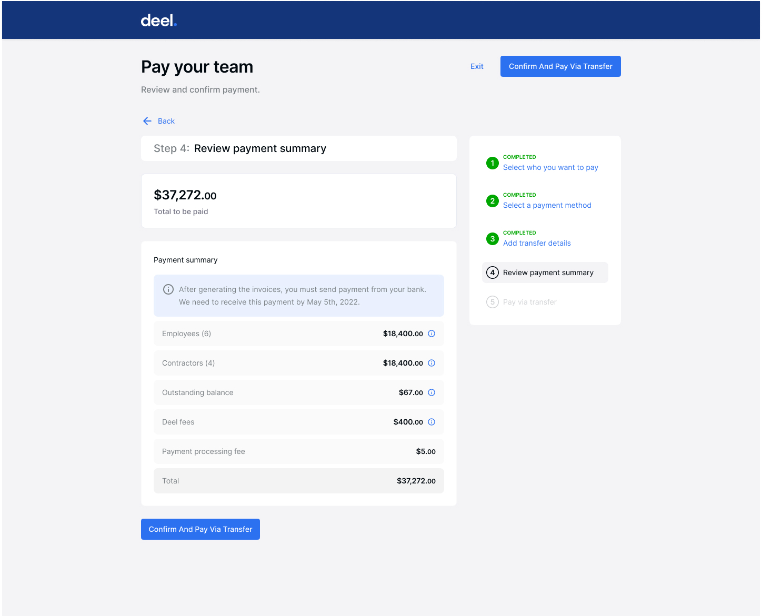Open the Select who you want to pay step

[x=550, y=167]
